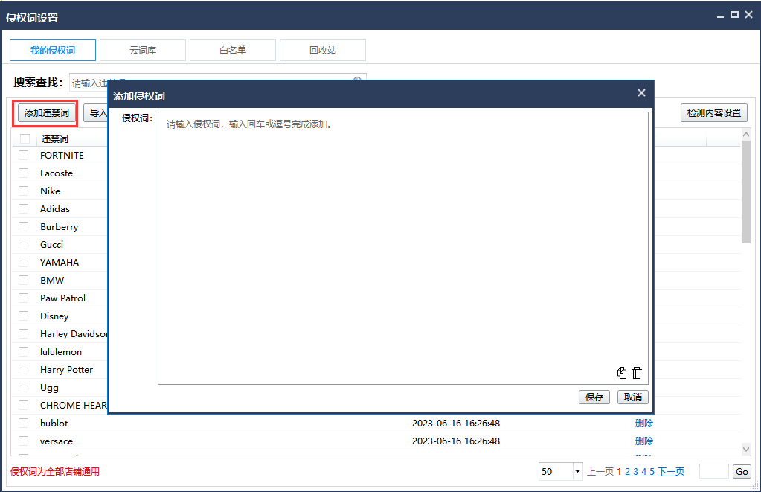Check the Lacoste row checkbox
Viewport: 761px width, 492px height.
click(x=23, y=173)
